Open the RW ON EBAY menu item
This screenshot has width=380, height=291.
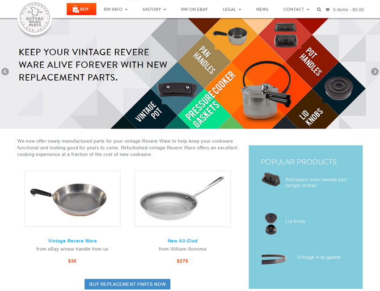[x=194, y=9]
